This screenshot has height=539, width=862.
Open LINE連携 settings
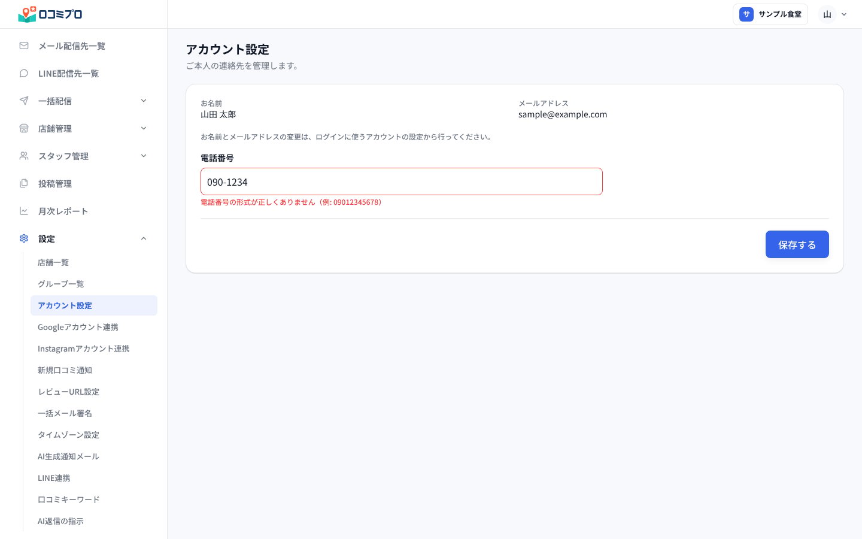[x=94, y=478]
